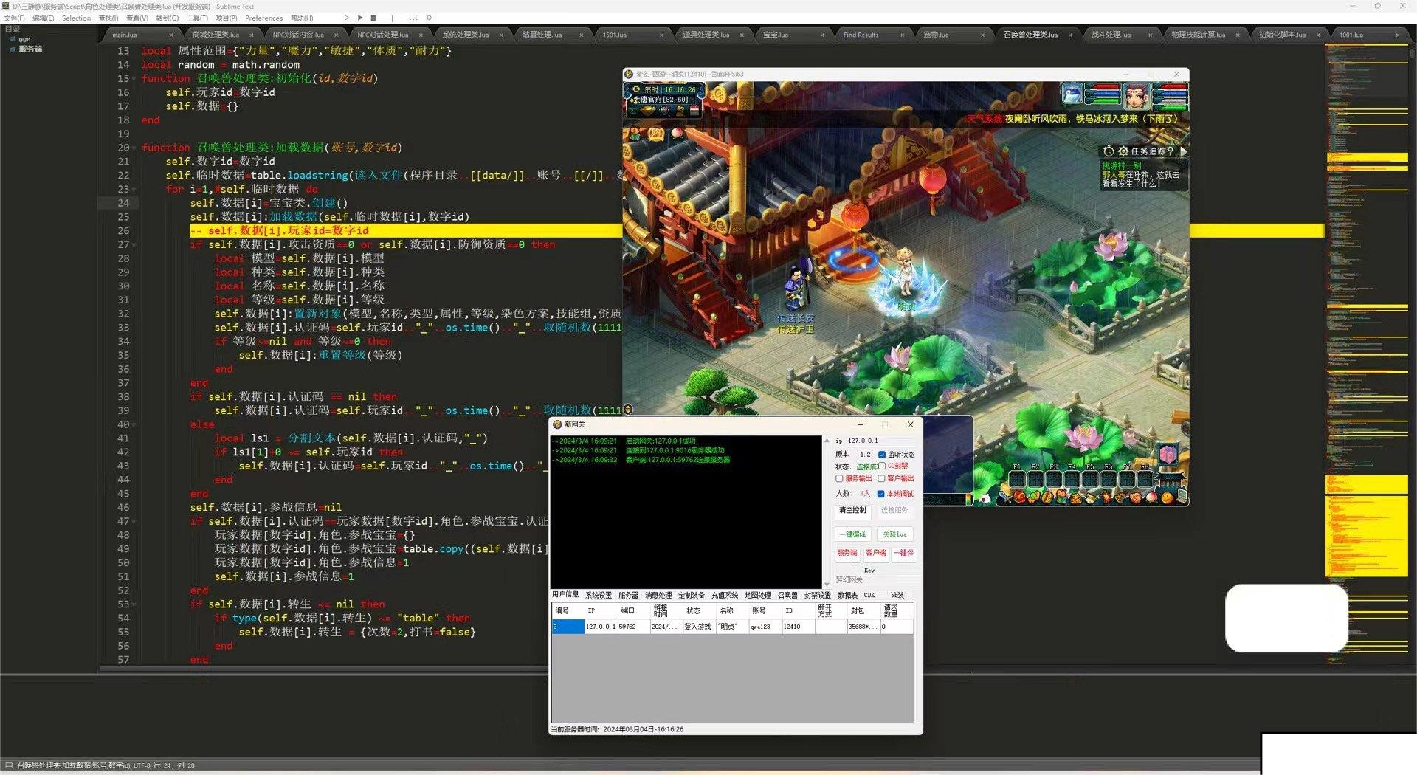Click the clock icon in task tracker header
This screenshot has width=1417, height=775.
pos(1109,151)
